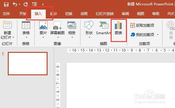Expand the 图片 dropdown arrow

point(43,37)
